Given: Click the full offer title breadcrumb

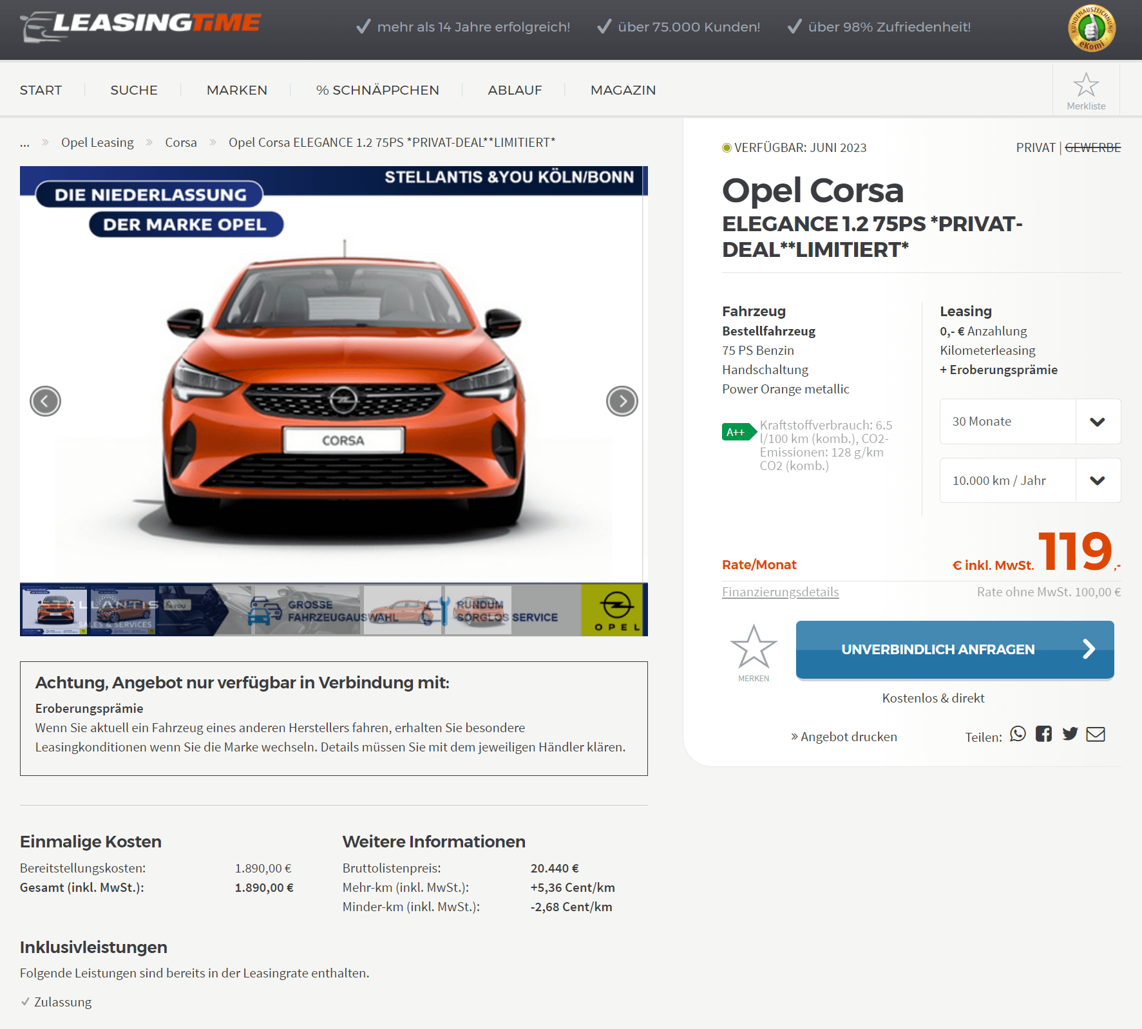Looking at the screenshot, I should pyautogui.click(x=392, y=142).
